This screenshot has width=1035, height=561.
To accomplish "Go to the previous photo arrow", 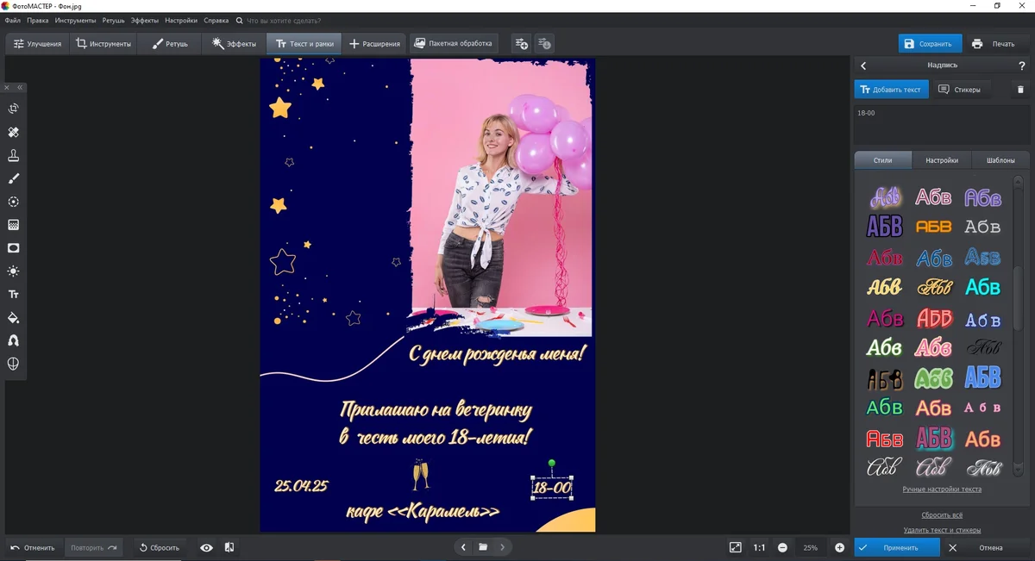I will pos(464,547).
